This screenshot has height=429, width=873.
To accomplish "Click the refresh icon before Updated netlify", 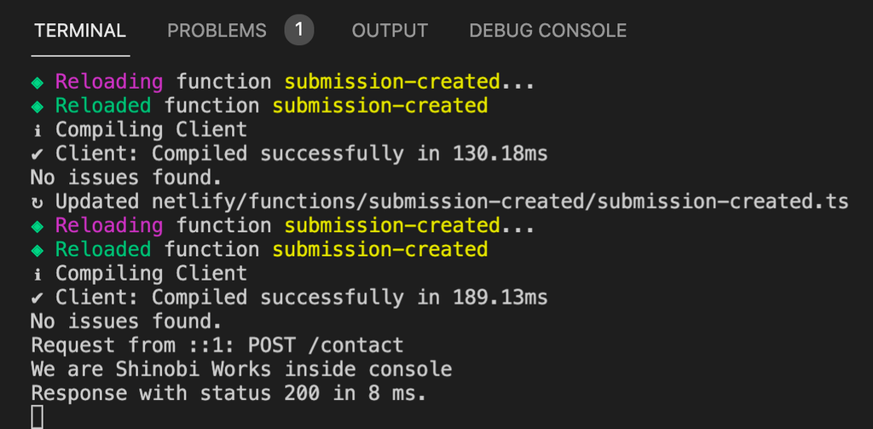I will click(38, 202).
